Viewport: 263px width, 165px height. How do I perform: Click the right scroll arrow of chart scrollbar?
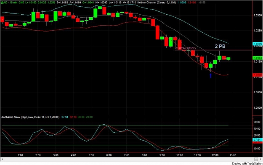[x=260, y=159]
